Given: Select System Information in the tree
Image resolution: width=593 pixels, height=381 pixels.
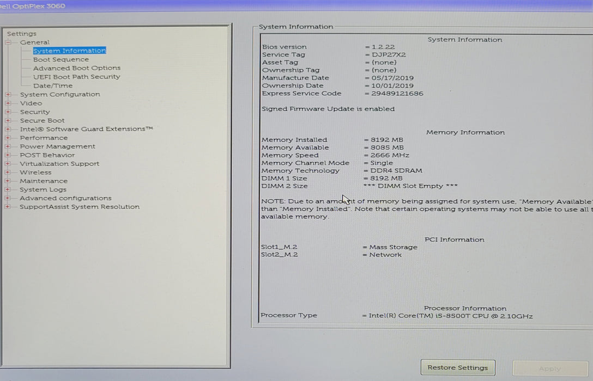Looking at the screenshot, I should (x=70, y=51).
